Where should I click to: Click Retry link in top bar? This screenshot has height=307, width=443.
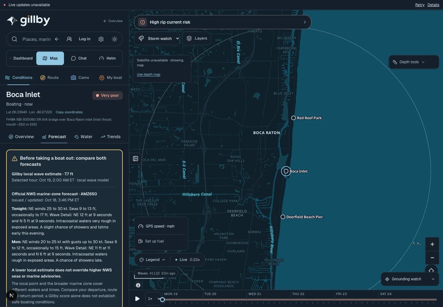(x=420, y=5)
